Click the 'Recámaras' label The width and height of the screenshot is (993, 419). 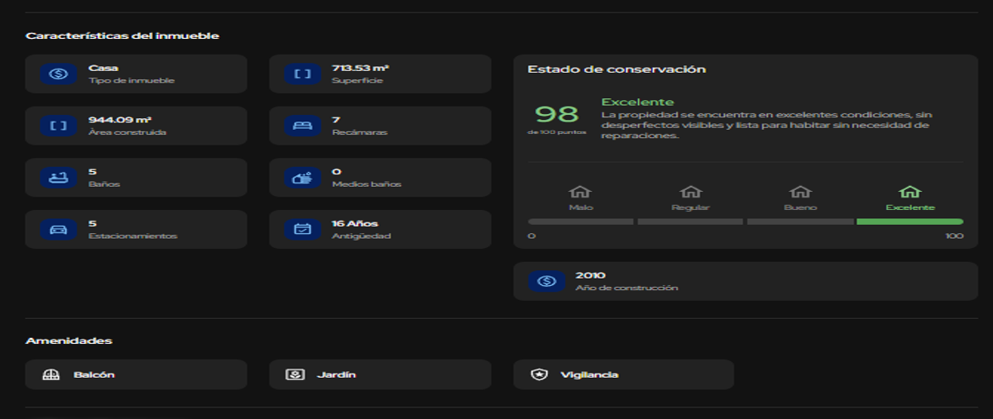pyautogui.click(x=359, y=132)
